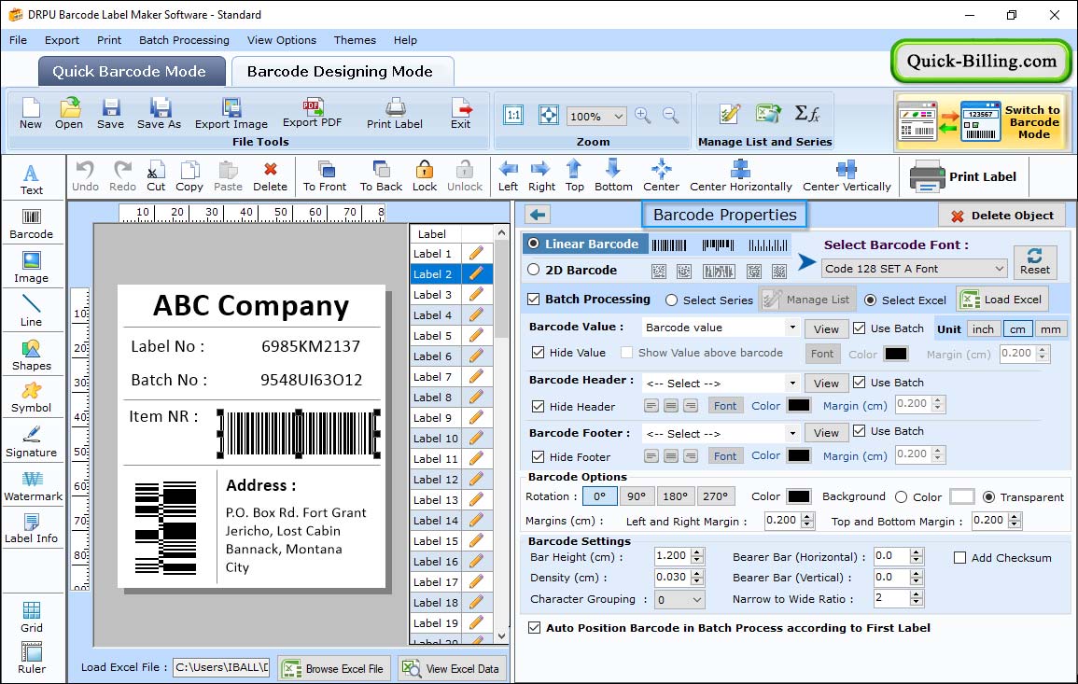Open Batch Processing menu
This screenshot has width=1078, height=684.
point(184,40)
